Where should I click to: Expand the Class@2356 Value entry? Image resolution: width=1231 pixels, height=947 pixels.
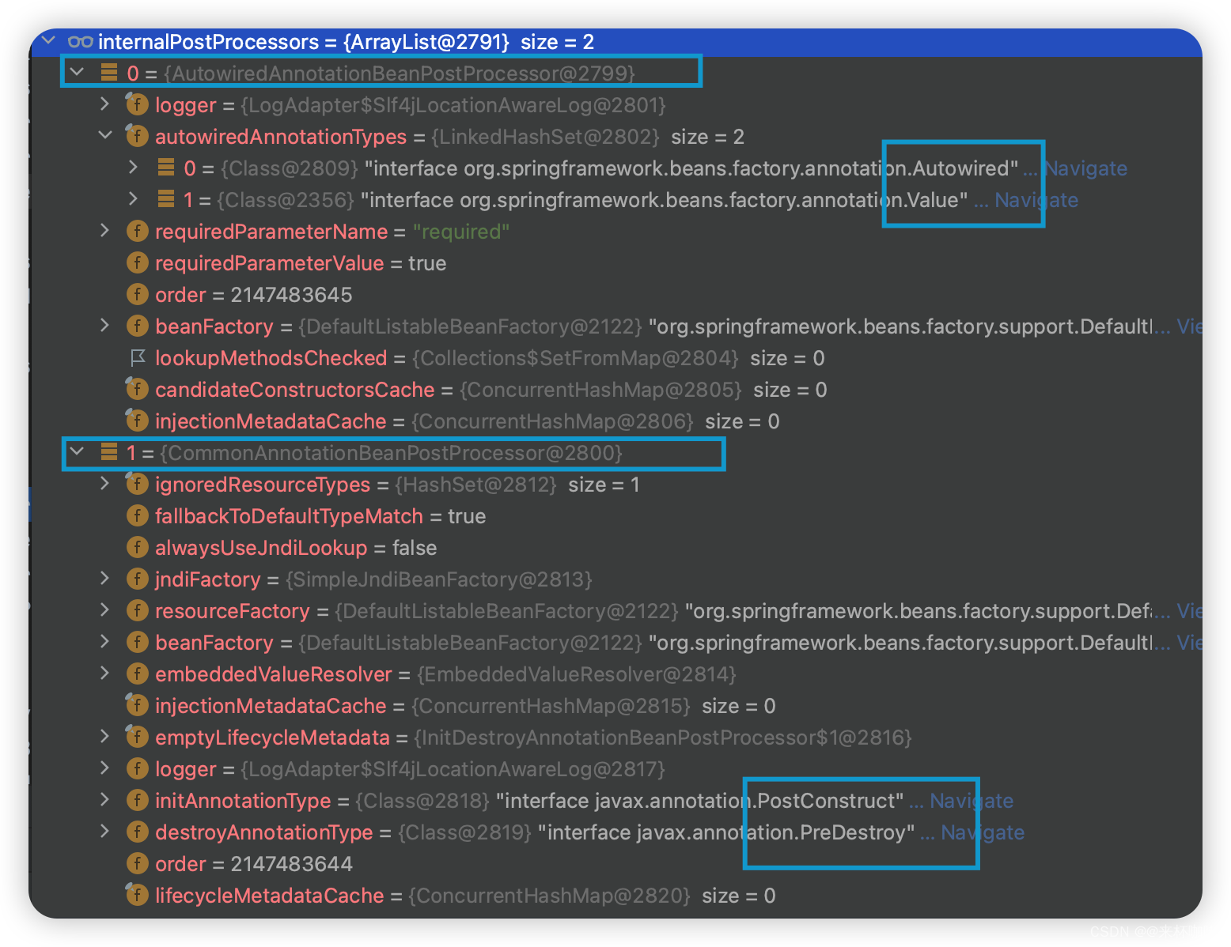point(133,198)
